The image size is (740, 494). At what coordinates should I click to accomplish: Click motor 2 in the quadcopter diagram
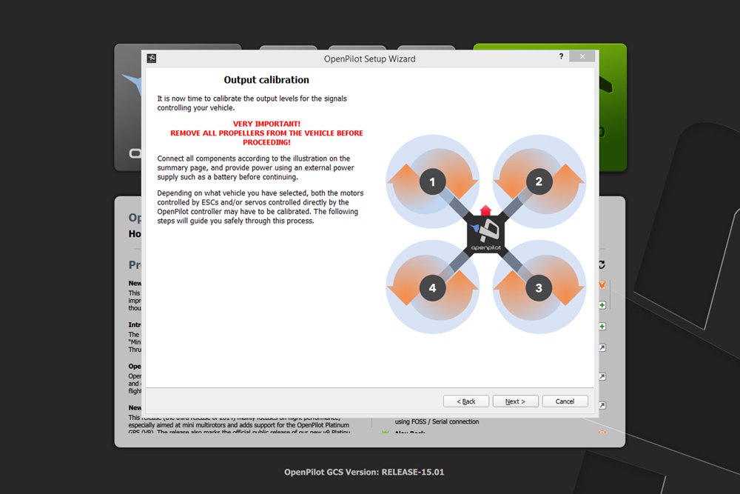coord(539,181)
